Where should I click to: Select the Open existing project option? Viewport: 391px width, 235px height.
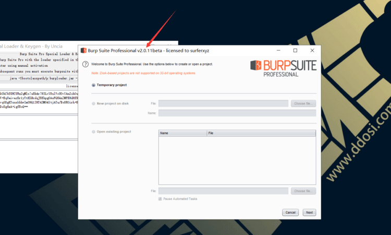click(93, 132)
